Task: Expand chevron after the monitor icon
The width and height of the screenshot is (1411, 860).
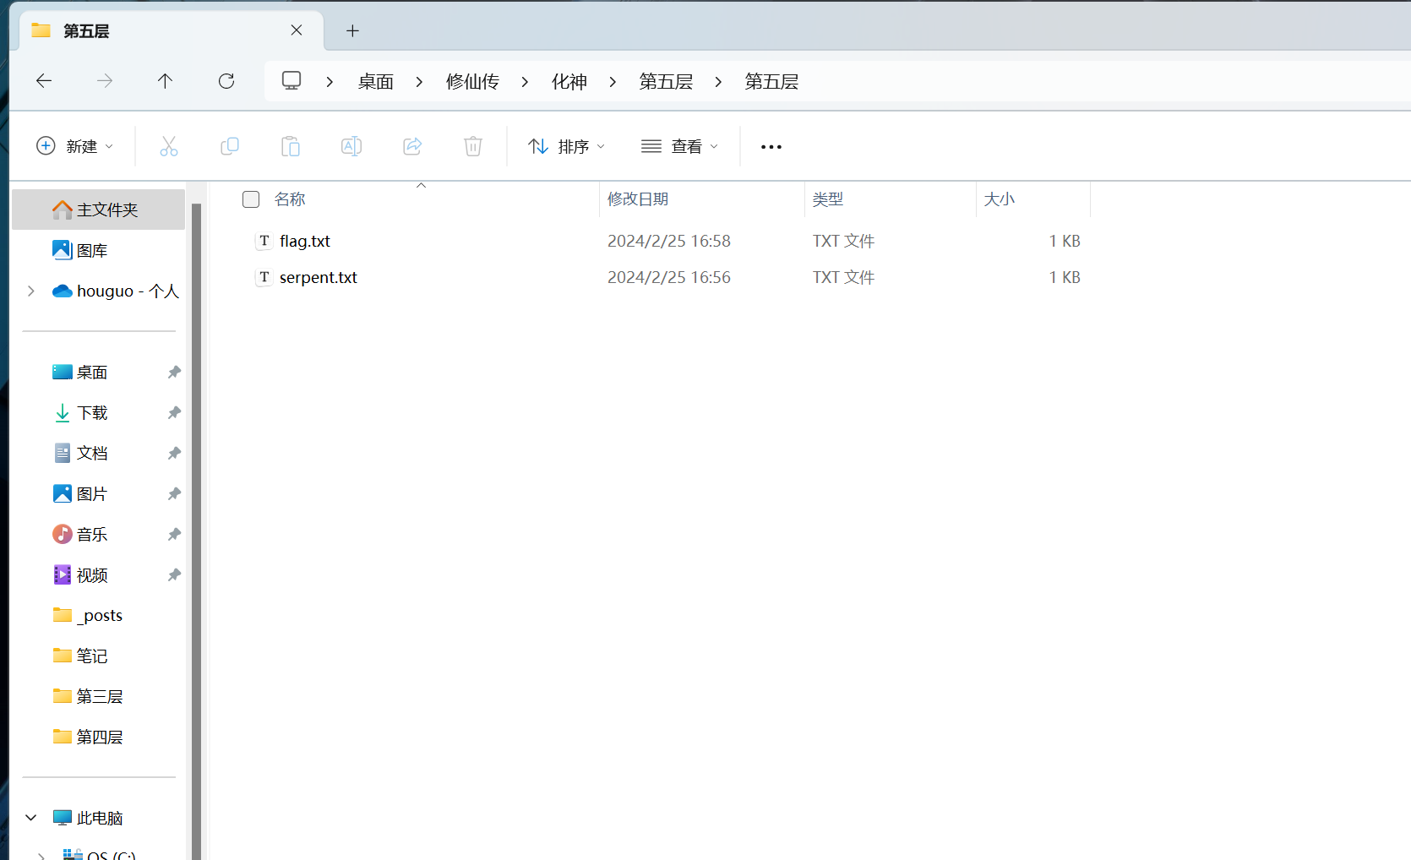Action: click(x=330, y=82)
